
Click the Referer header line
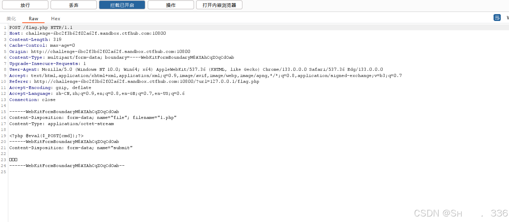(134, 81)
